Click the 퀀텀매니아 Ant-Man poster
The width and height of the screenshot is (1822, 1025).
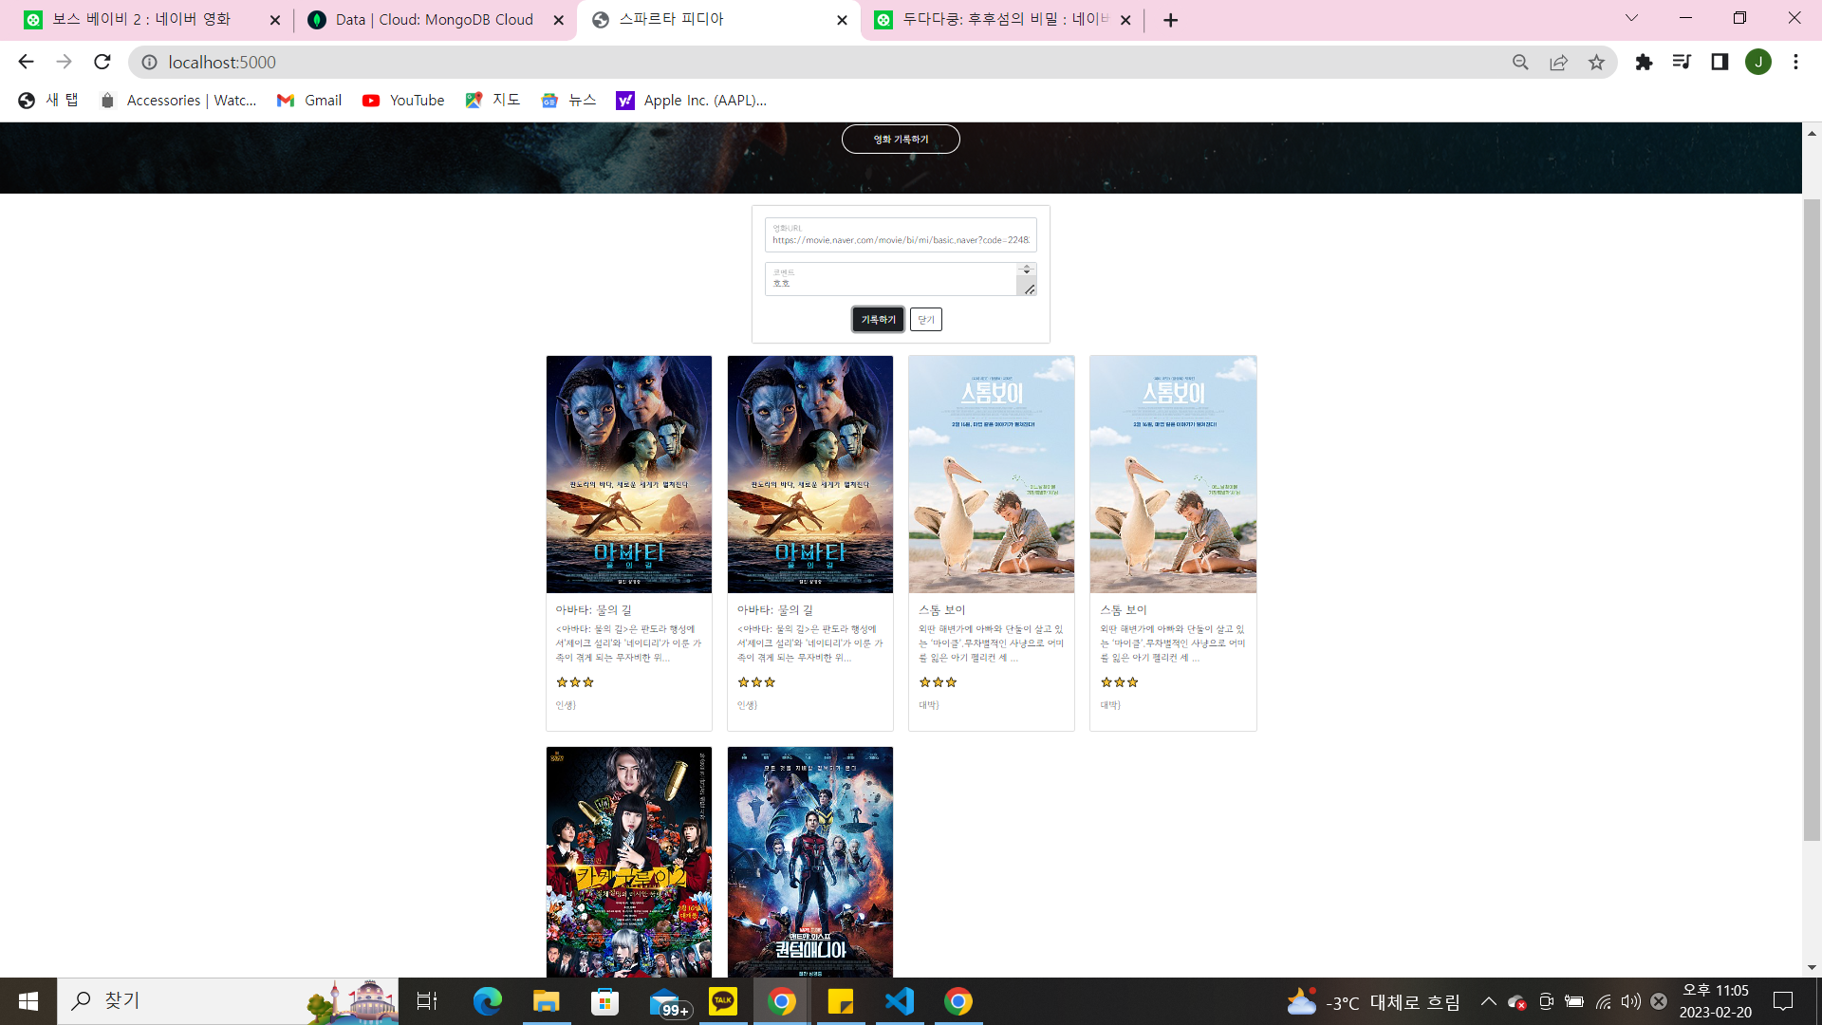tap(810, 862)
